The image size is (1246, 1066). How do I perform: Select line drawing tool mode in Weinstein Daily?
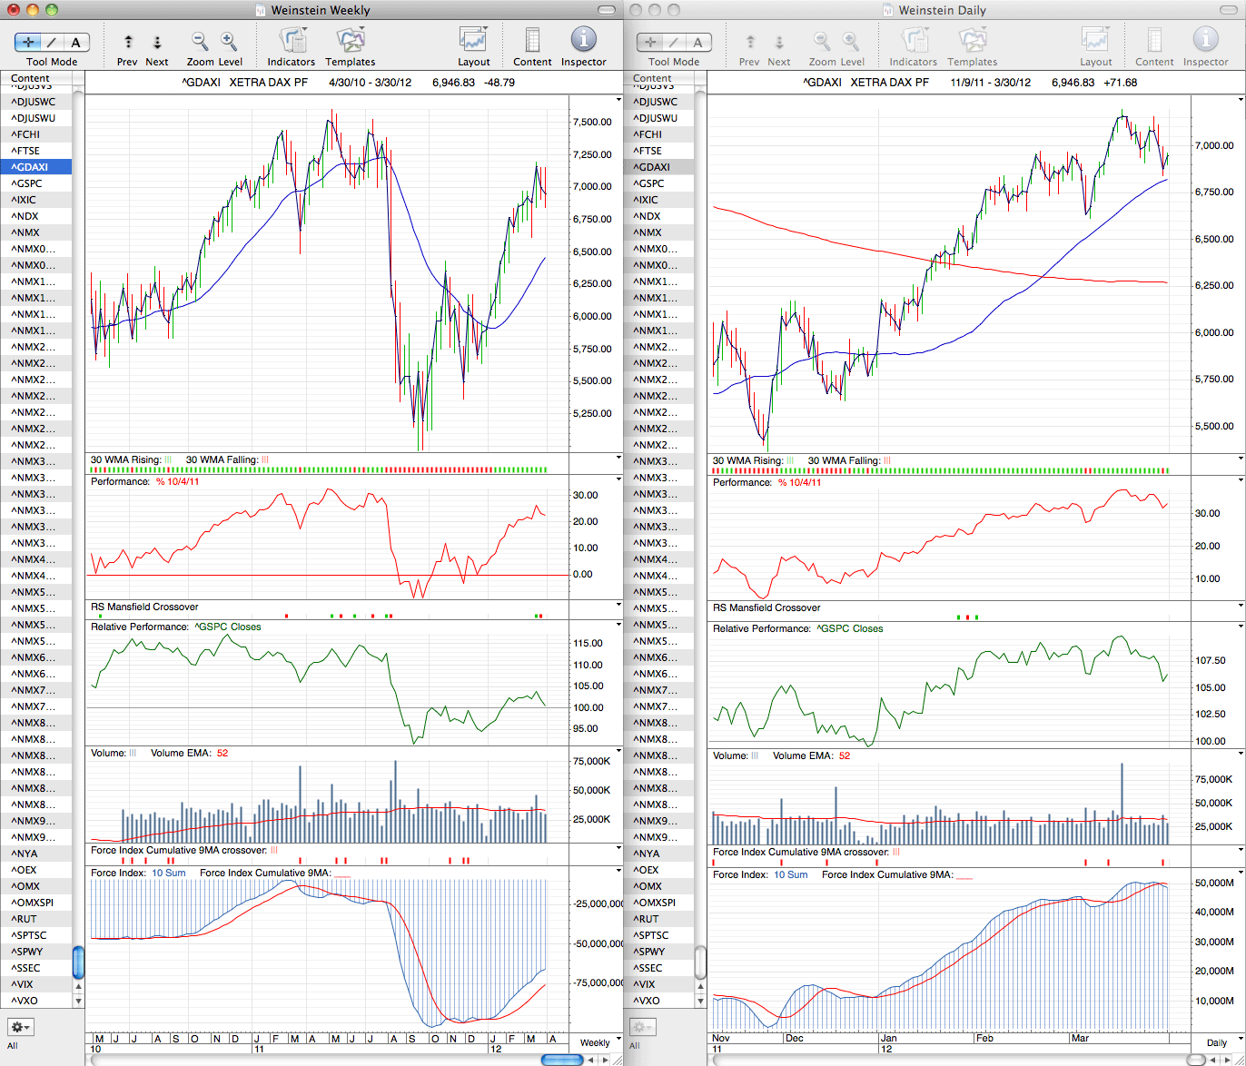pyautogui.click(x=674, y=42)
